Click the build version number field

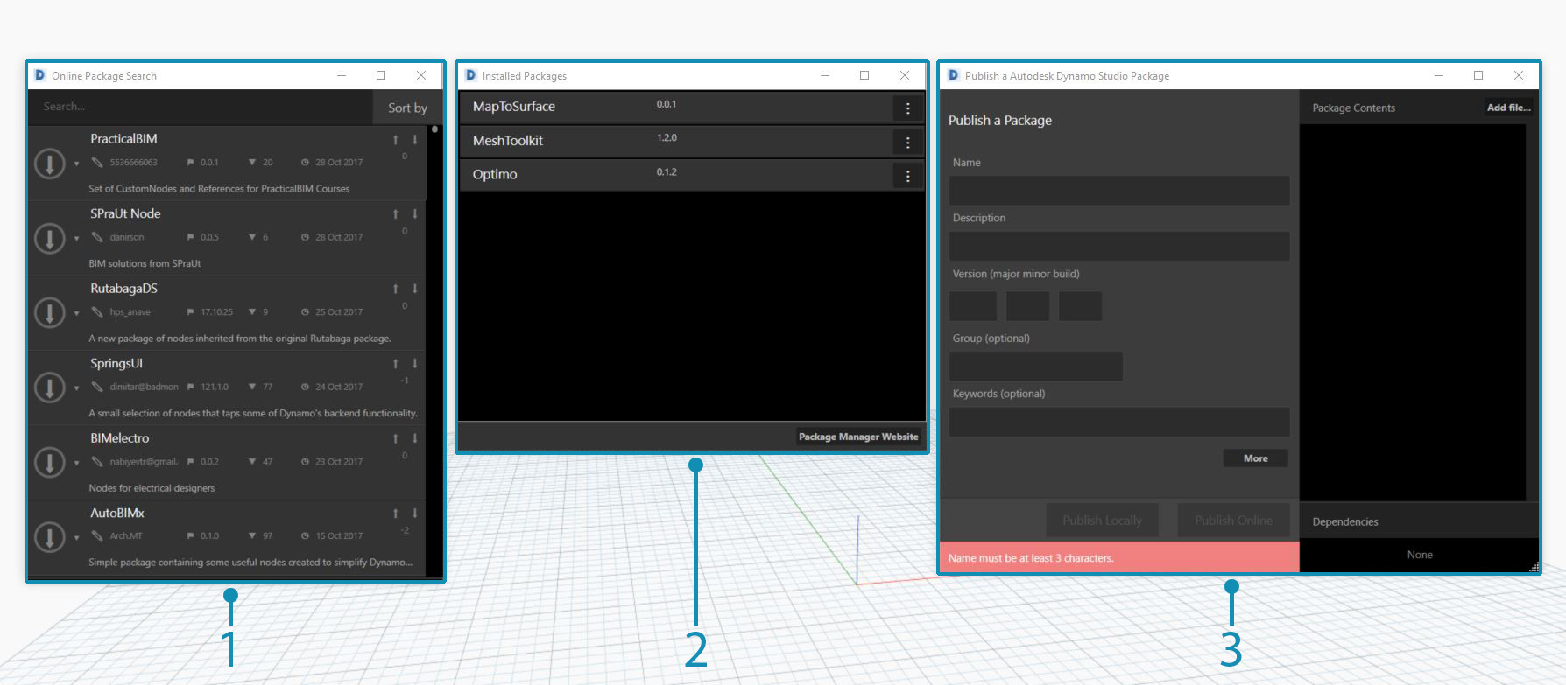click(x=1080, y=306)
